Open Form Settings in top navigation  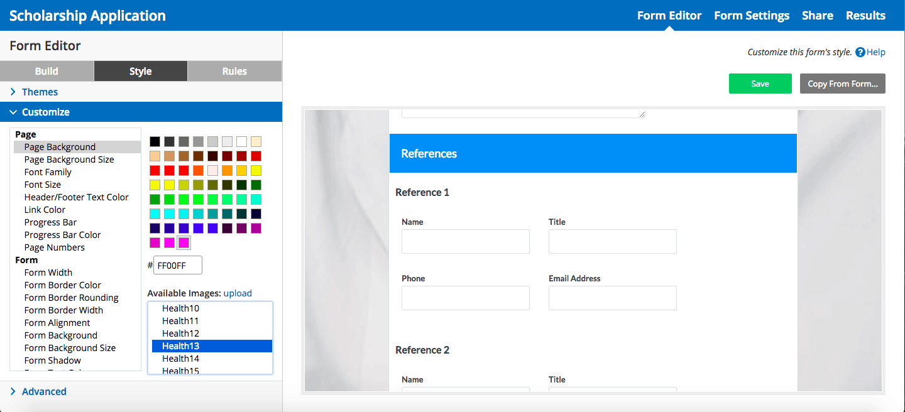pyautogui.click(x=752, y=16)
